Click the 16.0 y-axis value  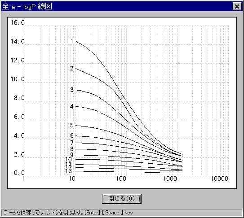pyautogui.click(x=18, y=23)
